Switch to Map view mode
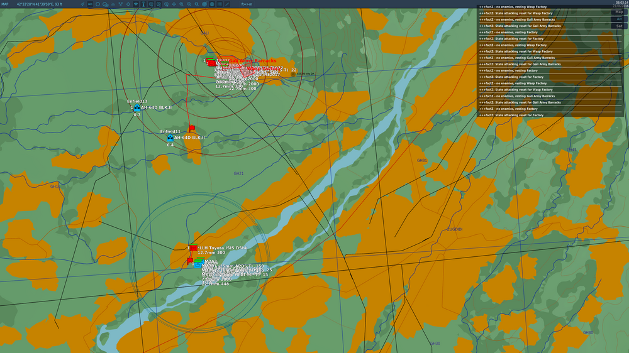Screen dimensions: 629x353 620,12
